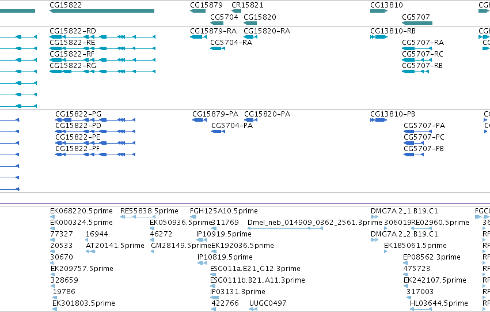The width and height of the screenshot is (490, 312).
Task: Select the CG5707-RA transcript label
Action: point(423,42)
